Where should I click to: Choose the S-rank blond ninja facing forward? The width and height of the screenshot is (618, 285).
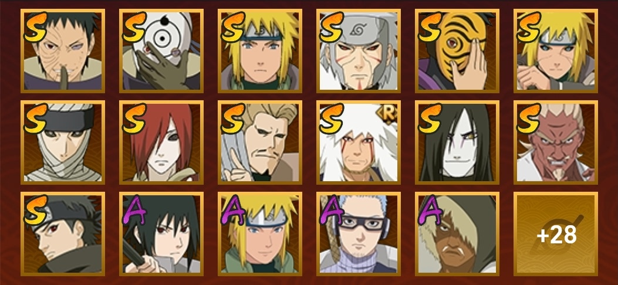pyautogui.click(x=260, y=51)
